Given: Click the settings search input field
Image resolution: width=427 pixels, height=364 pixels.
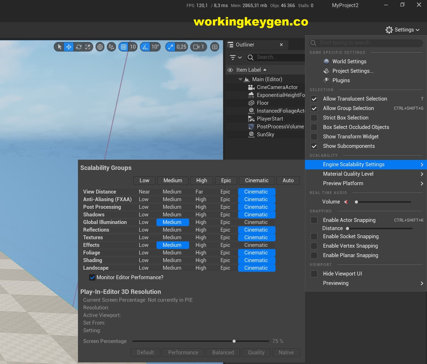Looking at the screenshot, I should pyautogui.click(x=367, y=43).
